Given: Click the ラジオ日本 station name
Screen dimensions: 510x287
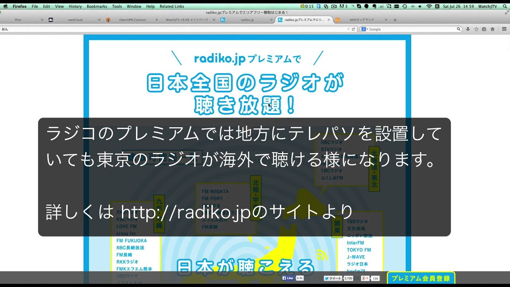Looking at the screenshot, I should click(x=357, y=264).
